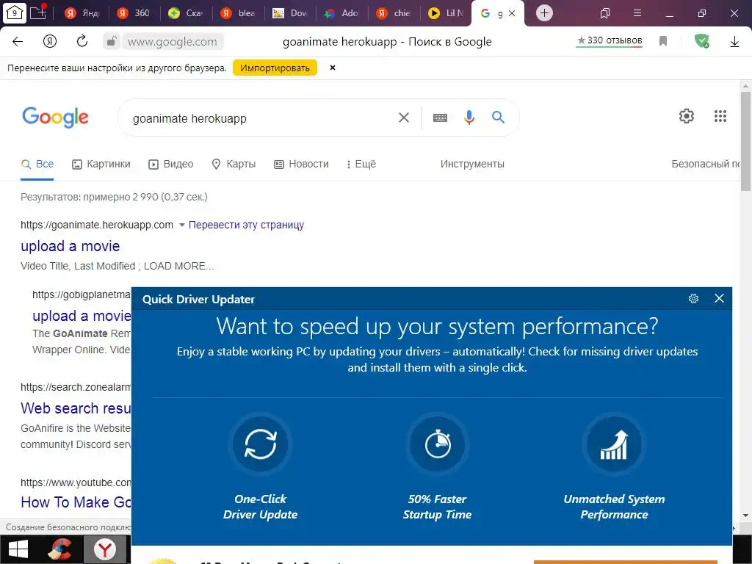Click Yandex Browser taskbar icon

tap(104, 549)
